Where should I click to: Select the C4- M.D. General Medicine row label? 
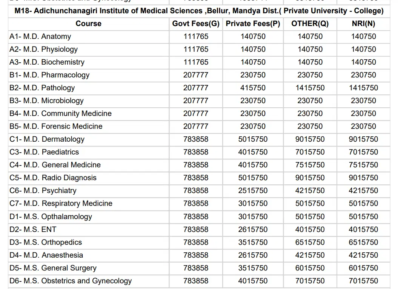(x=55, y=165)
